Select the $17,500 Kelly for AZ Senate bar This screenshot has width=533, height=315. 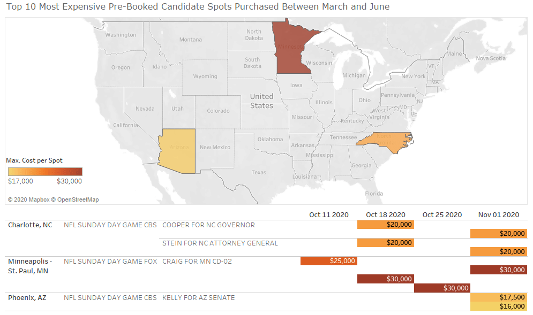coord(499,297)
